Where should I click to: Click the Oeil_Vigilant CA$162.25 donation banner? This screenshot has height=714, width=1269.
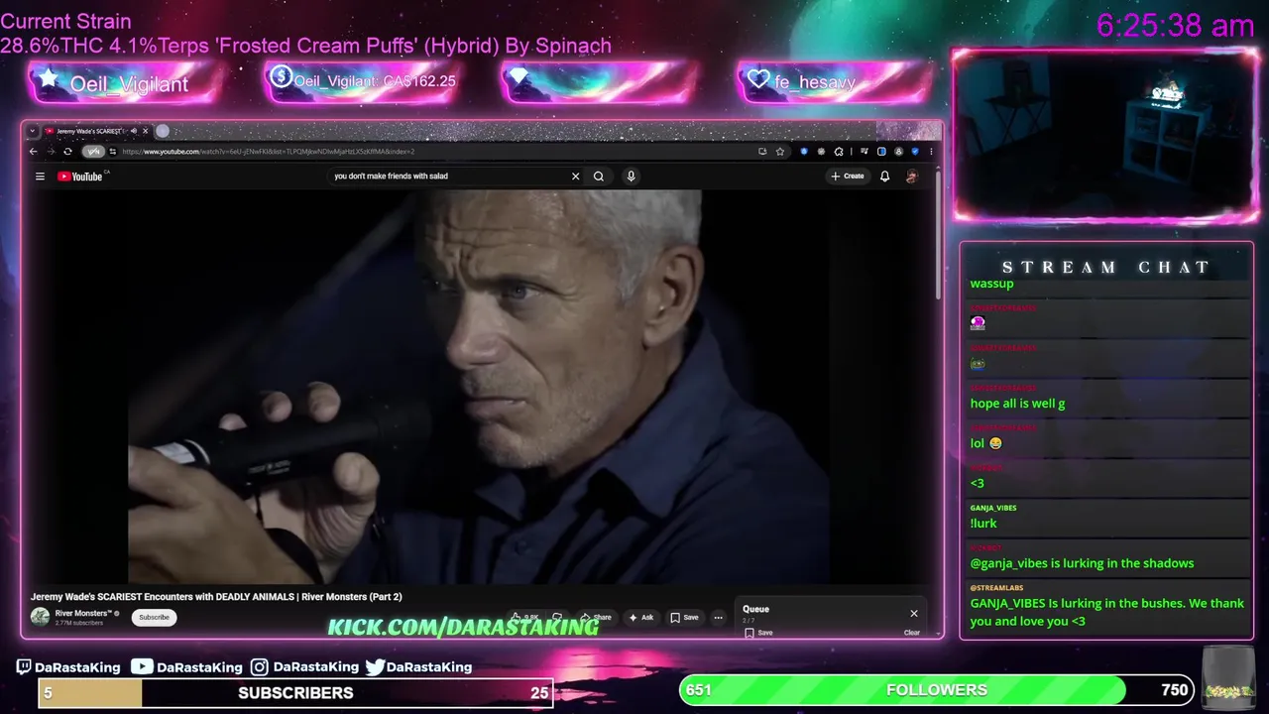[363, 81]
